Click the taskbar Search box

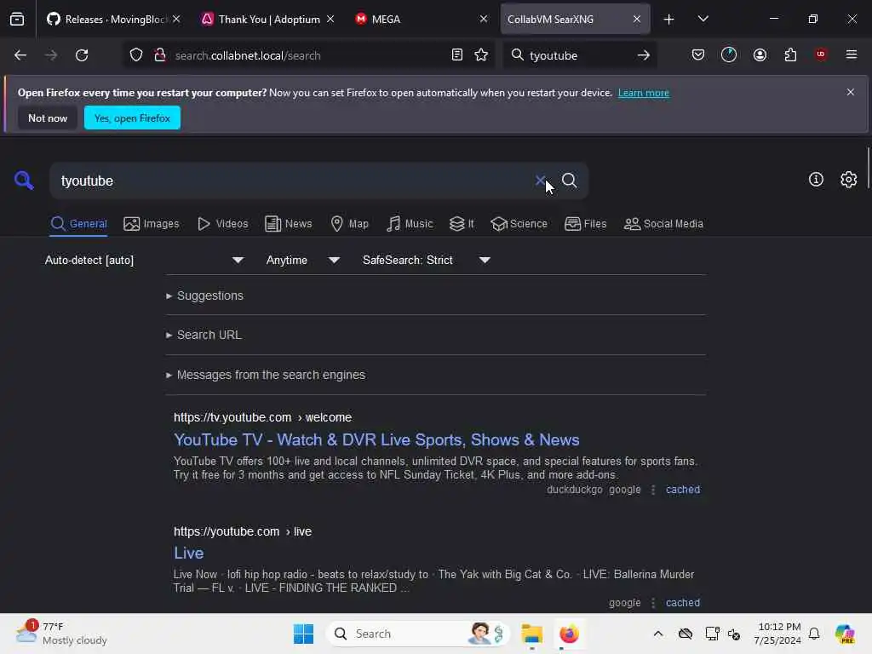click(x=418, y=634)
